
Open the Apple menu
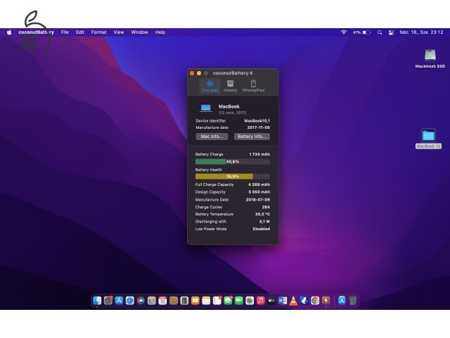[9, 32]
